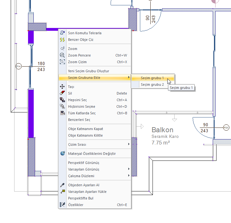The image size is (231, 223).
Task: Choose Seçim grubu 1 from submenu
Action: pos(152,78)
